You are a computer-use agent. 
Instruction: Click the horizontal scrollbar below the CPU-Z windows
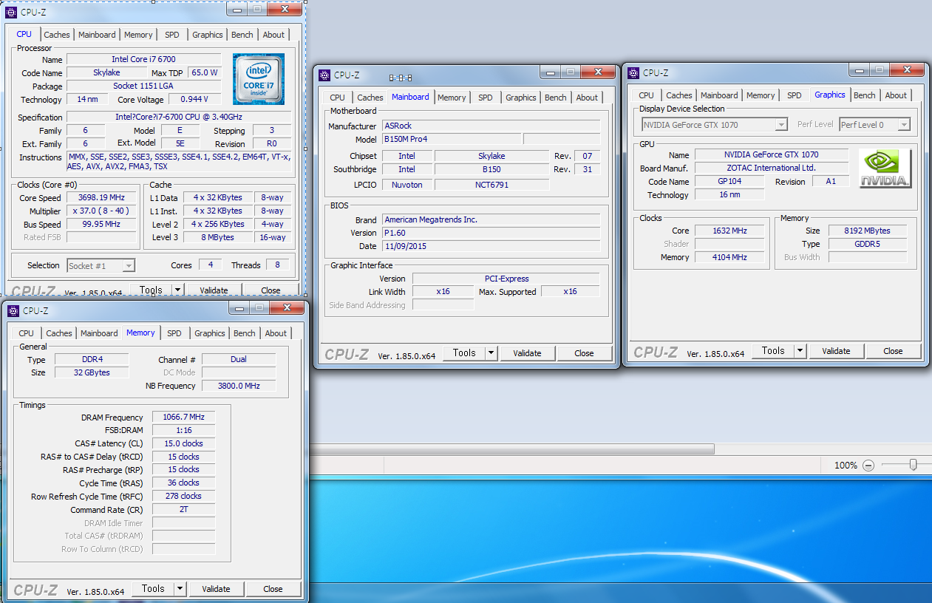click(511, 449)
